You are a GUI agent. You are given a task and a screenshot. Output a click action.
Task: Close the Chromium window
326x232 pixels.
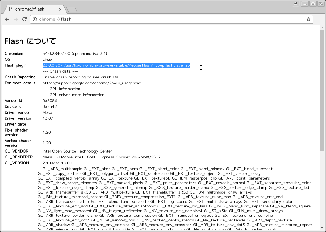[x=321, y=3]
